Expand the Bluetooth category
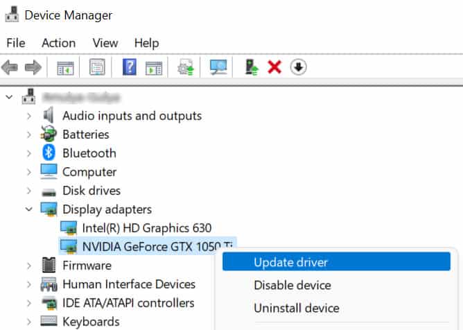Viewport: 463px width, 330px height. click(x=28, y=153)
